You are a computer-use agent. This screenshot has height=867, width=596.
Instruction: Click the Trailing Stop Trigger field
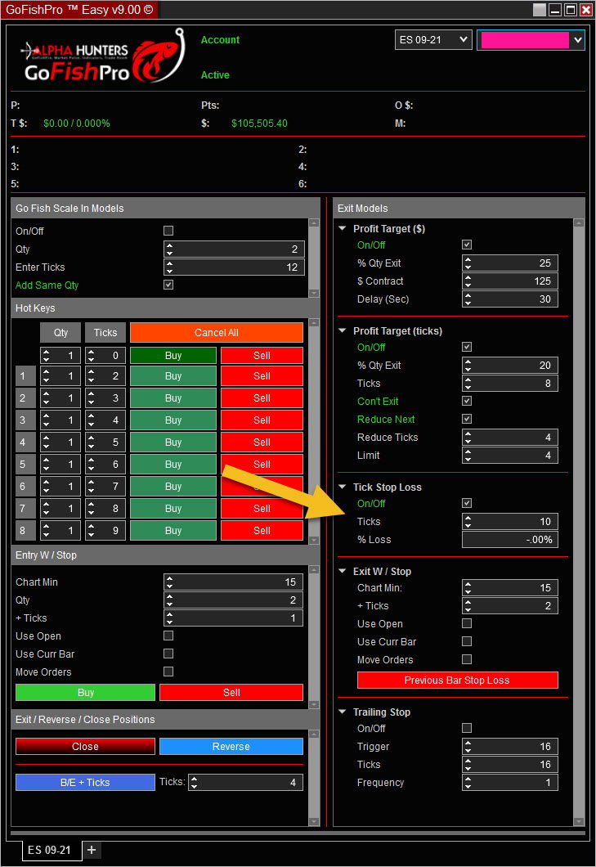coord(510,747)
